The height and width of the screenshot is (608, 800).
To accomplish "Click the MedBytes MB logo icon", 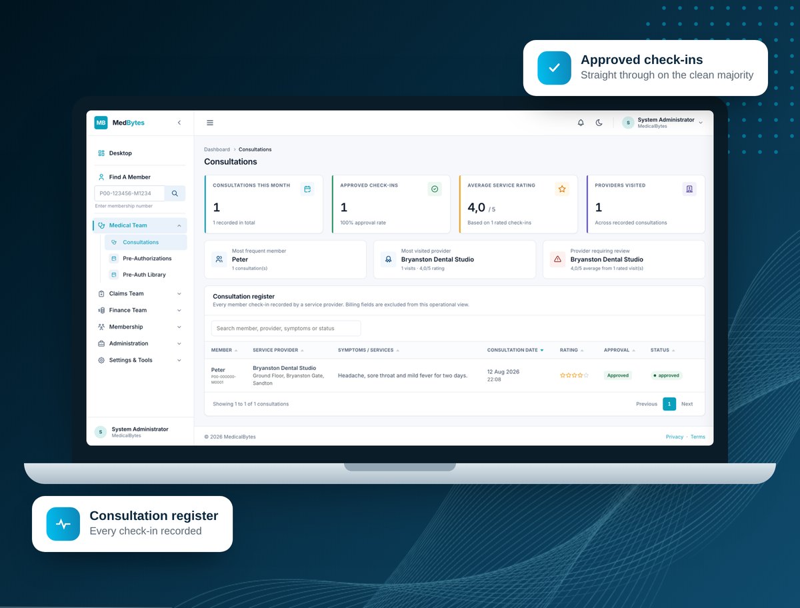I will click(x=101, y=123).
